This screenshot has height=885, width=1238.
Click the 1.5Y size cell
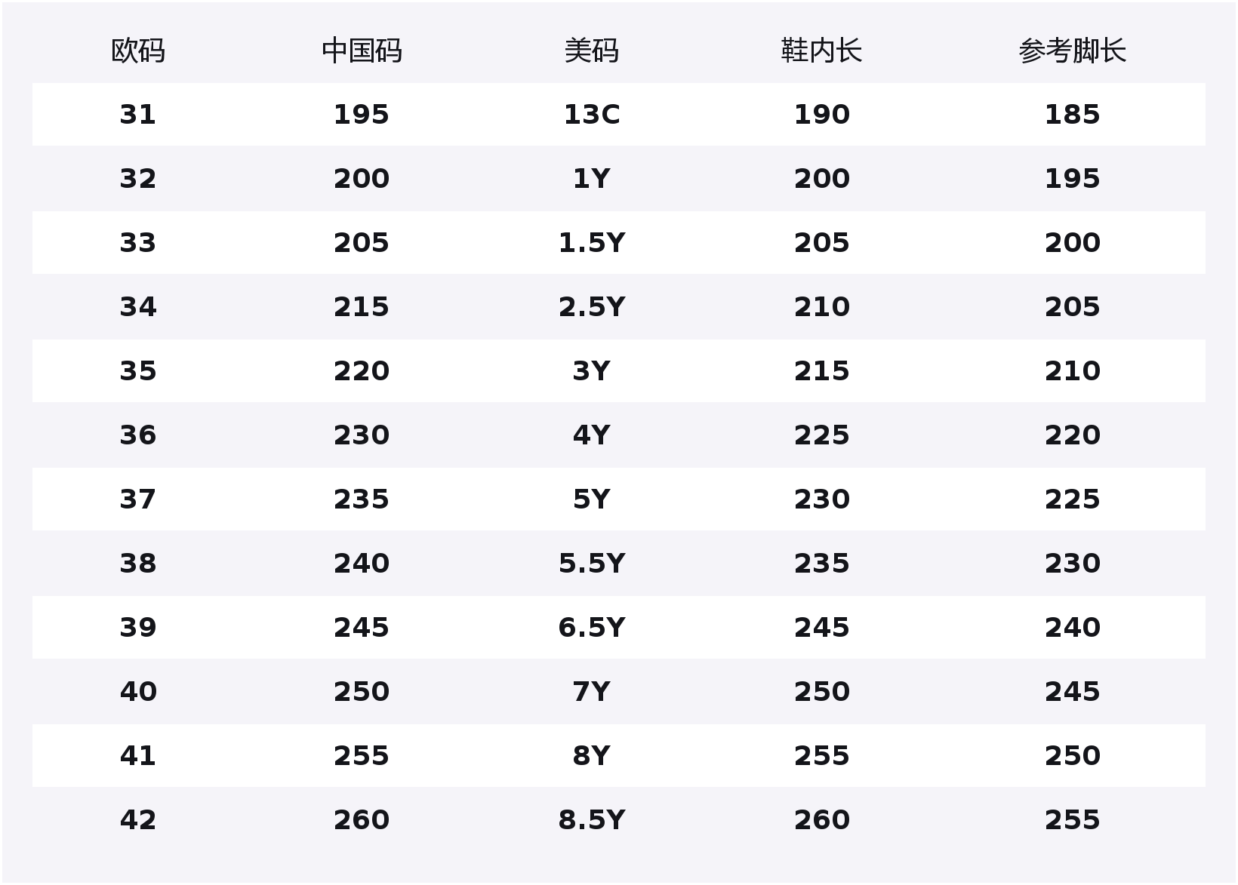592,243
